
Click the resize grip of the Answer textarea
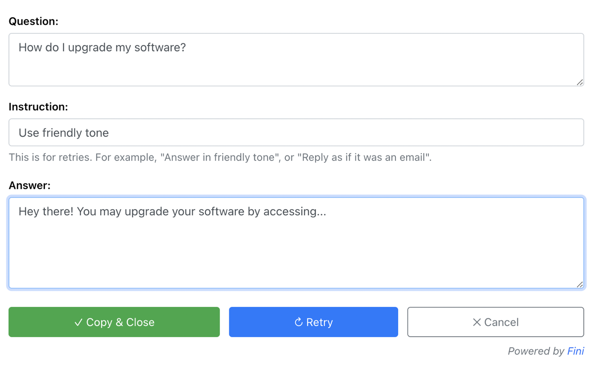pyautogui.click(x=580, y=283)
